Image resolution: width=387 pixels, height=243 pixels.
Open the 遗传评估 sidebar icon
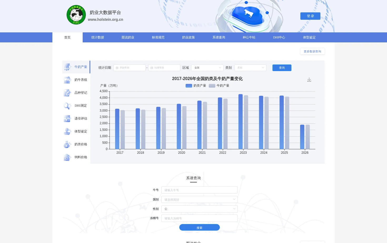pyautogui.click(x=67, y=118)
